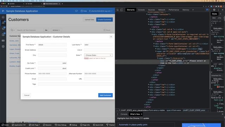Open the Choose State dropdown
The image size is (225, 127).
click(98, 55)
